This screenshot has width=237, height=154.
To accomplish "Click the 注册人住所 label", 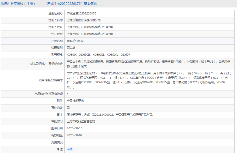I will tap(55, 27).
